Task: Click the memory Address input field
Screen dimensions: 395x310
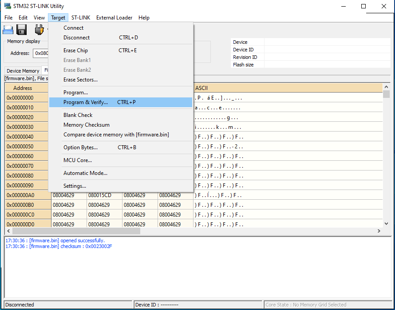Action: [41, 53]
